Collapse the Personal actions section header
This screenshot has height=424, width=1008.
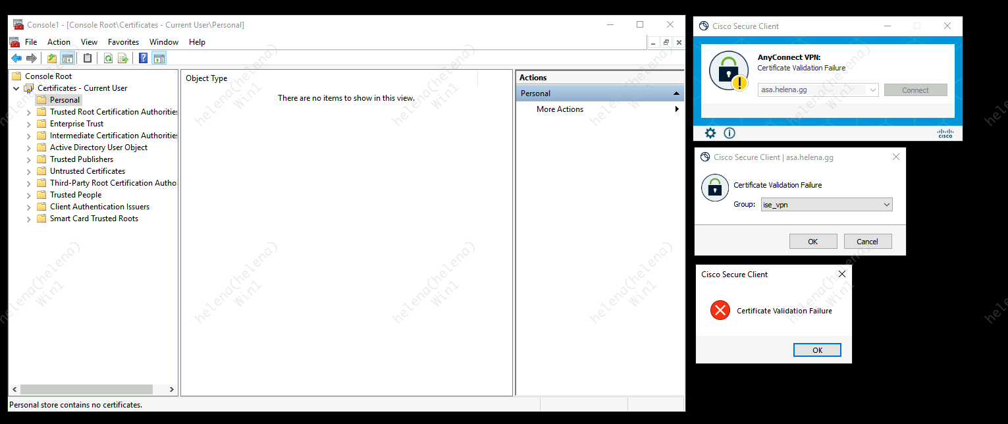(x=676, y=93)
